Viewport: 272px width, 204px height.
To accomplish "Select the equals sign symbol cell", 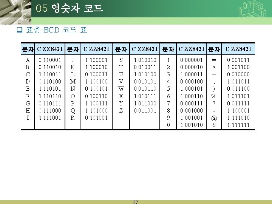I will pyautogui.click(x=214, y=60).
